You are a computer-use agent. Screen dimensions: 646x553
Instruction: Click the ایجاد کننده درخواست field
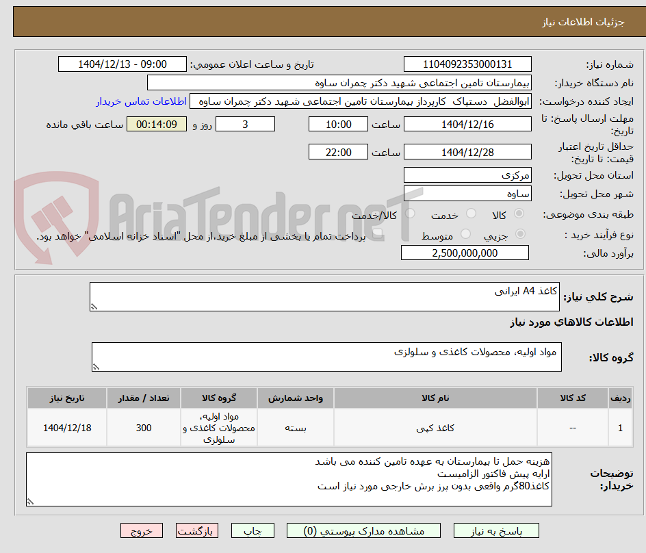click(361, 101)
